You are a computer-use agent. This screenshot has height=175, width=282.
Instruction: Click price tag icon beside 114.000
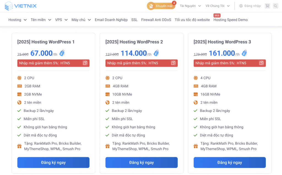coord(156,53)
